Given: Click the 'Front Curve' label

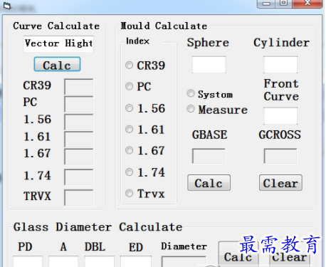Looking at the screenshot, I should [281, 90].
